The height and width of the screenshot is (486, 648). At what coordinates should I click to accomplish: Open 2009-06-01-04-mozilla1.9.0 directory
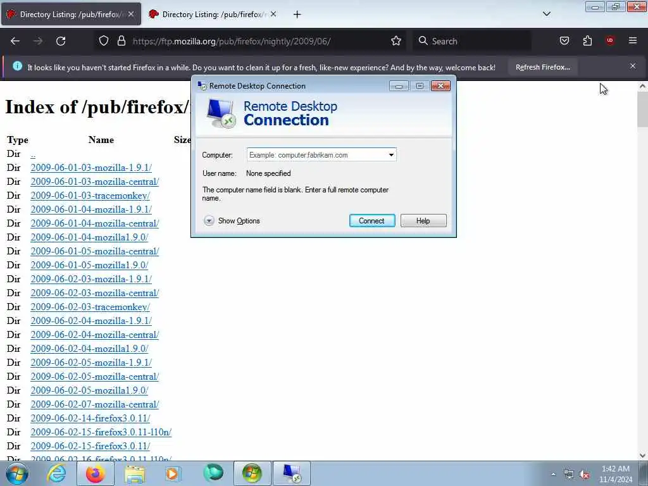tap(89, 237)
